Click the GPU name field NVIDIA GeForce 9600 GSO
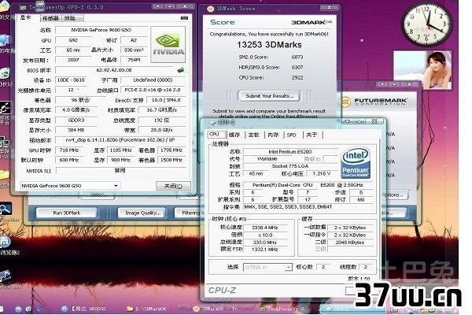This screenshot has width=472, height=315. point(101,30)
